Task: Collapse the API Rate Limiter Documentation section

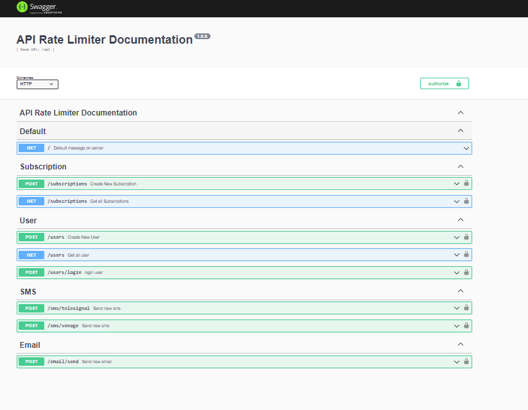Action: coord(460,112)
